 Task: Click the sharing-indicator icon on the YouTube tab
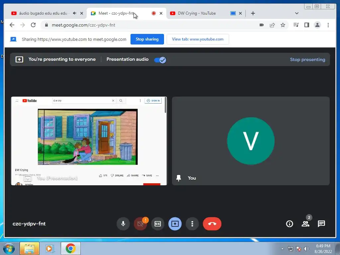pyautogui.click(x=233, y=13)
